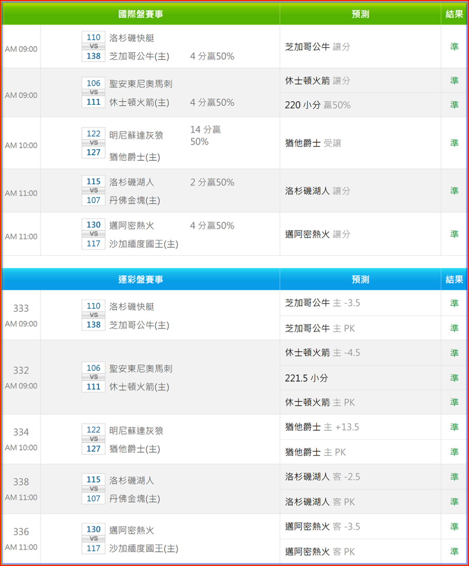Select prediction 休士頓火箭 主 PK
469x566 pixels.
320,402
